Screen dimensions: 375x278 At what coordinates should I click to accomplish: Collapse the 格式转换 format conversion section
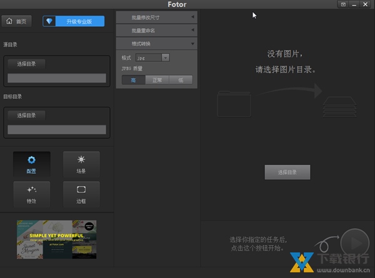tap(157, 44)
